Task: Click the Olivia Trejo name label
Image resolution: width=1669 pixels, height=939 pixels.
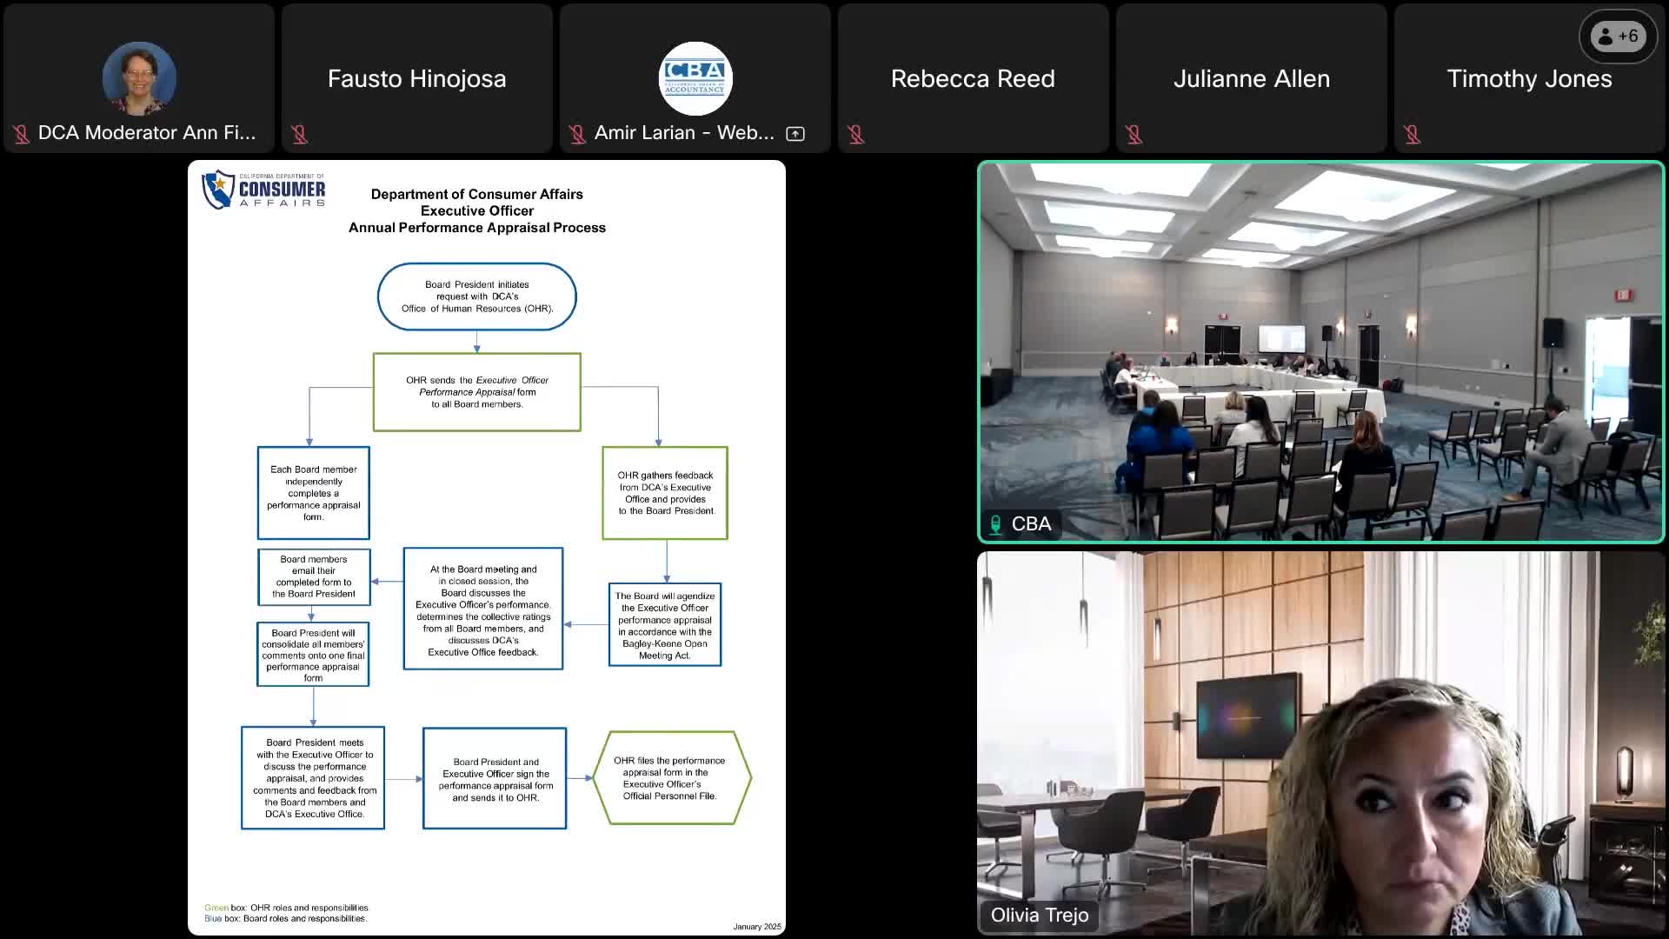Action: [1039, 915]
